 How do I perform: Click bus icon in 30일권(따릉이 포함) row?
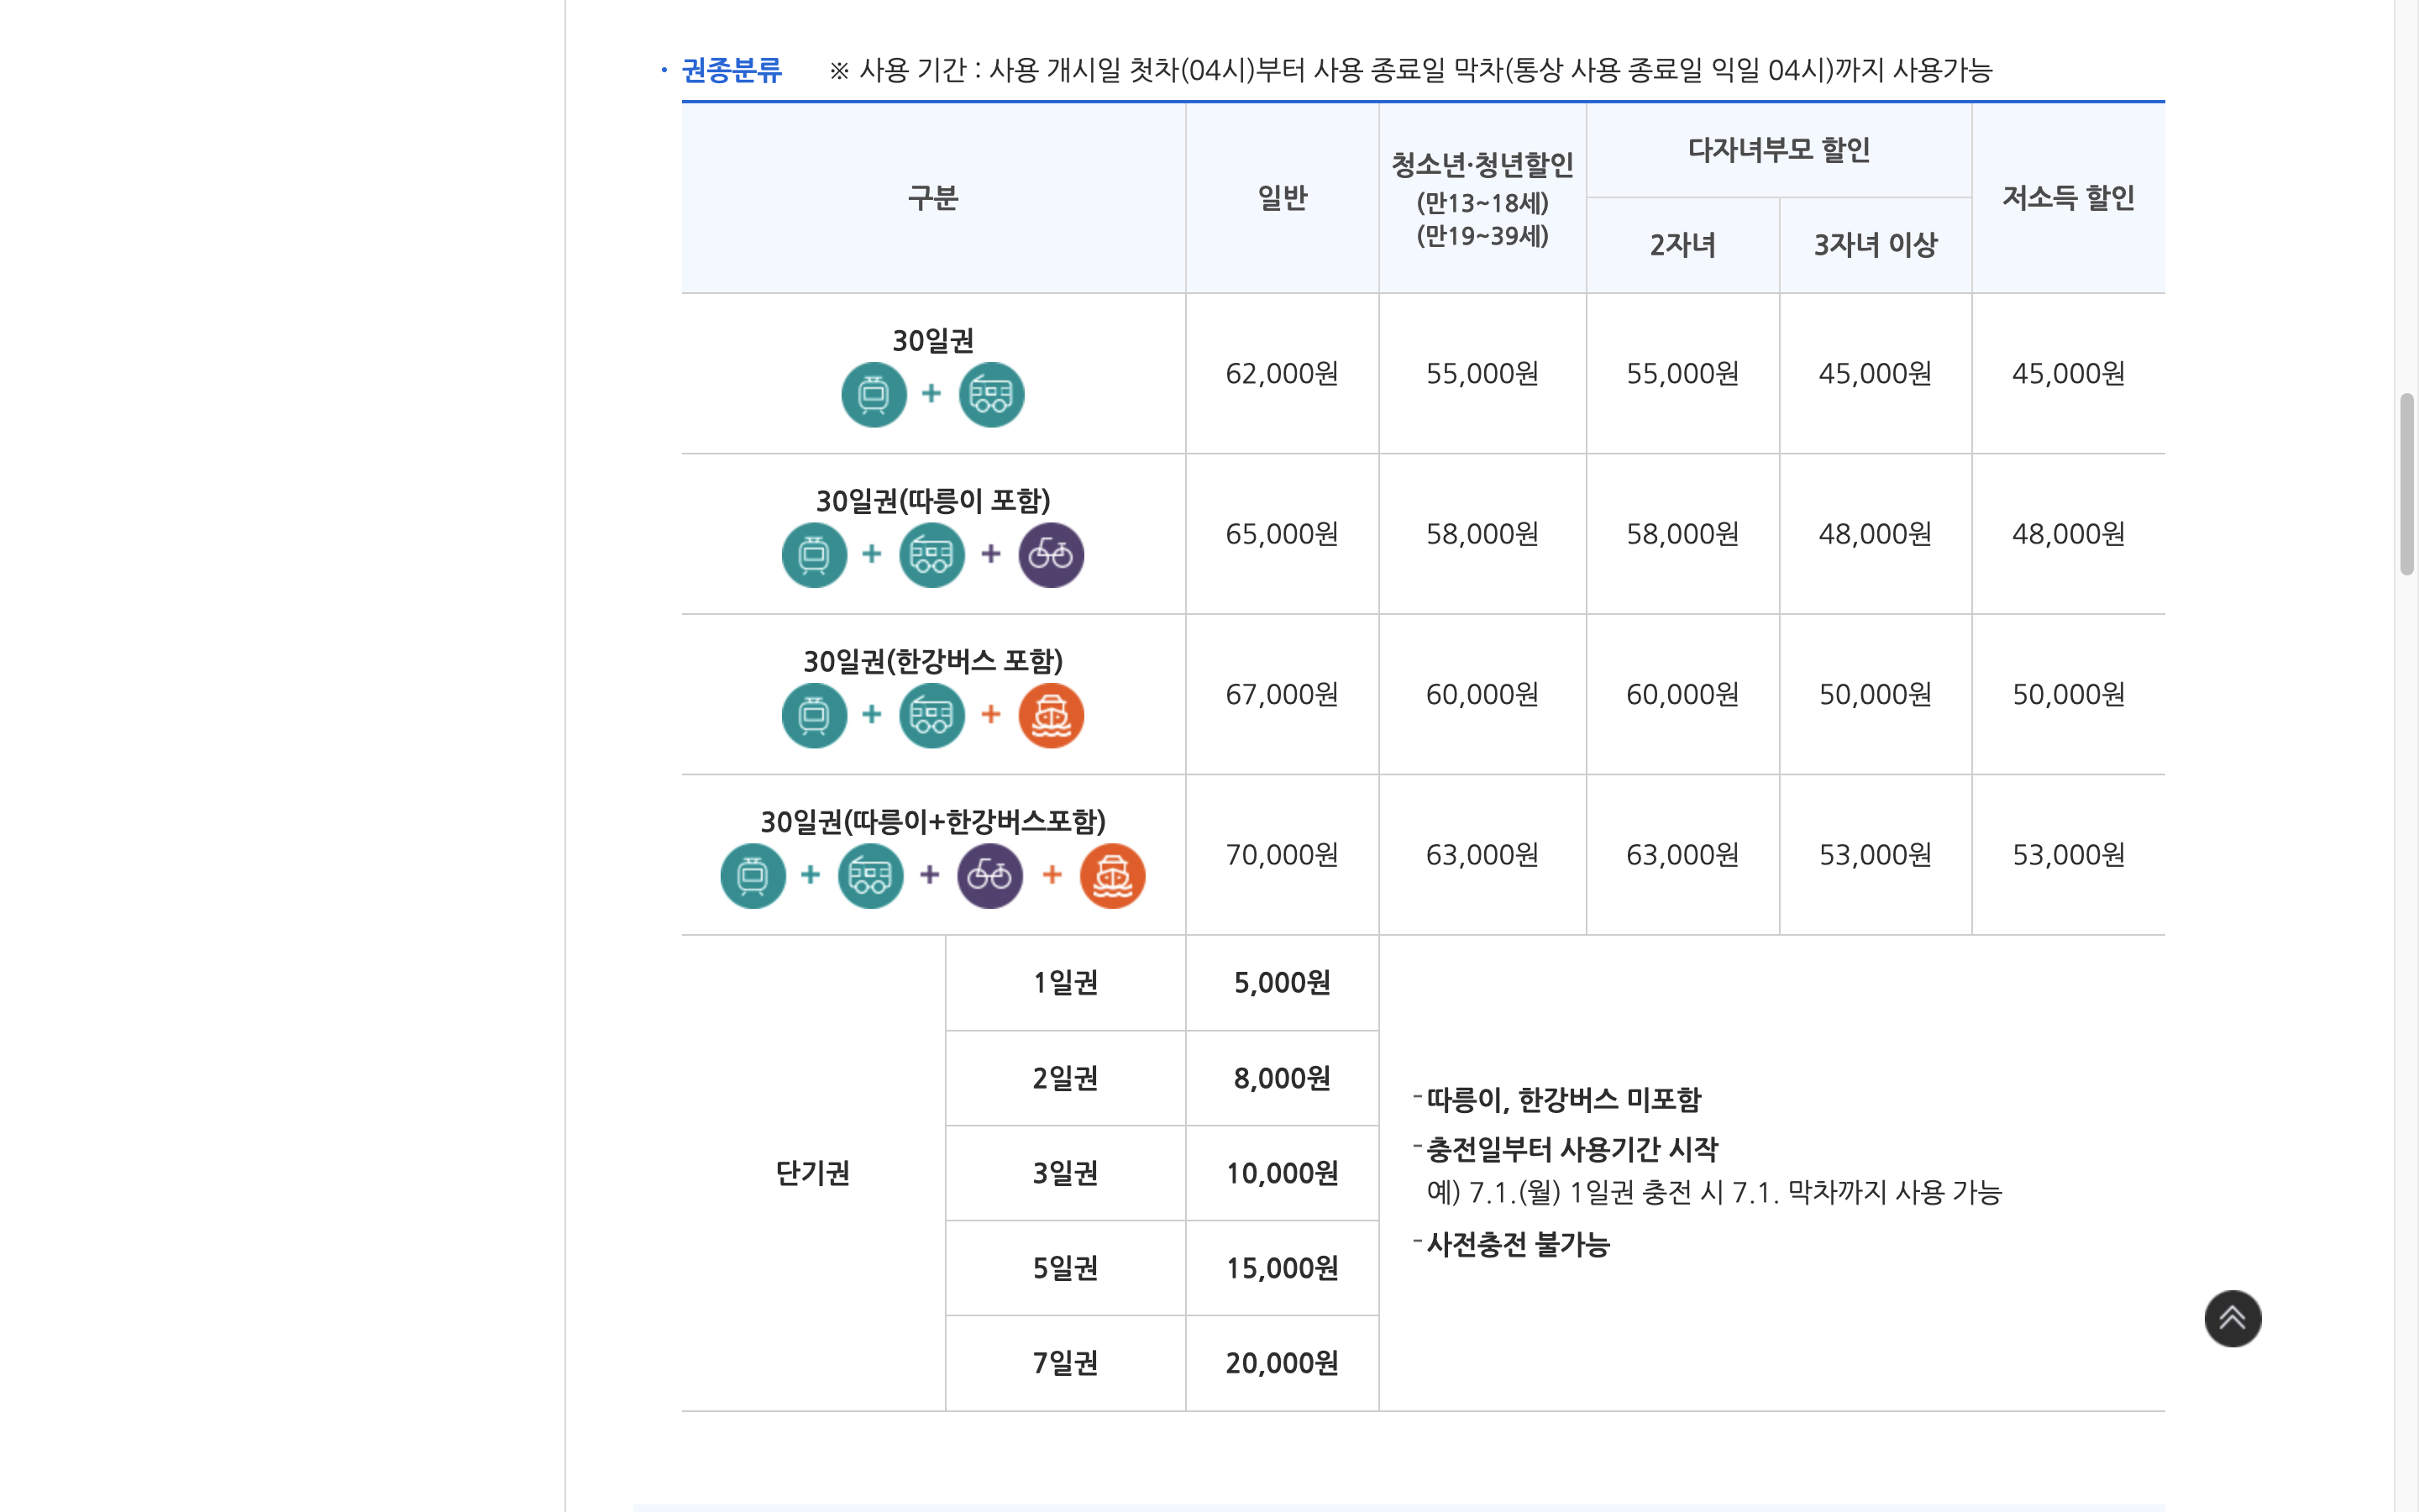[931, 554]
